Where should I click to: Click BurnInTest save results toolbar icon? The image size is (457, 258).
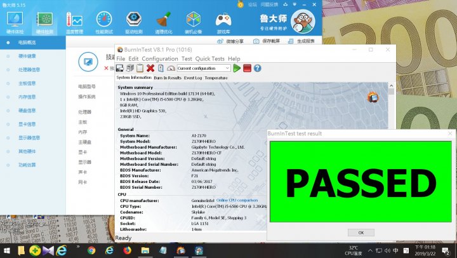(x=120, y=68)
